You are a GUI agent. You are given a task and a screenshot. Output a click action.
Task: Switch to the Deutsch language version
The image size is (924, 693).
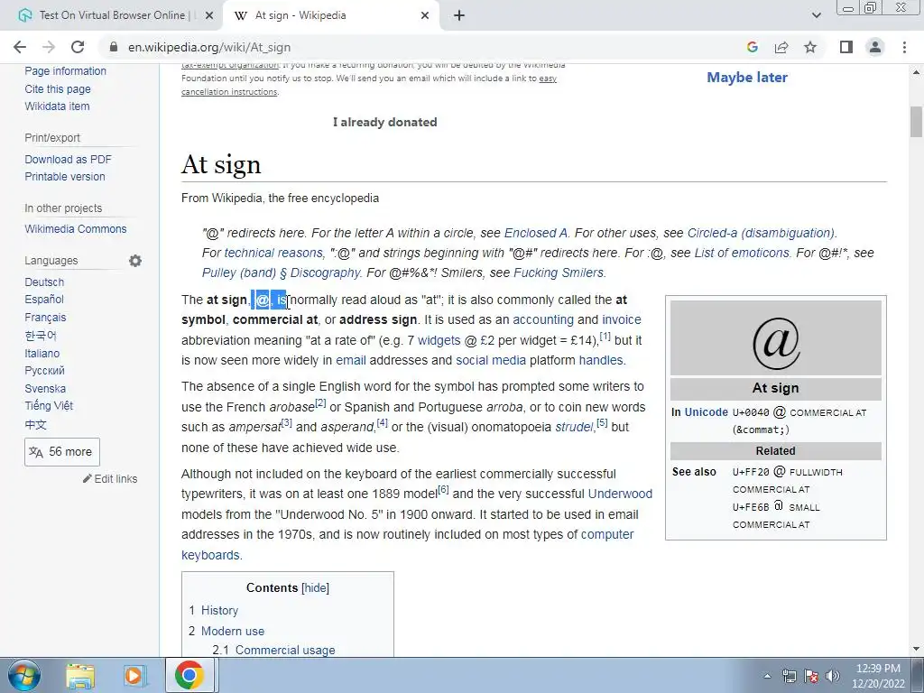tap(44, 282)
